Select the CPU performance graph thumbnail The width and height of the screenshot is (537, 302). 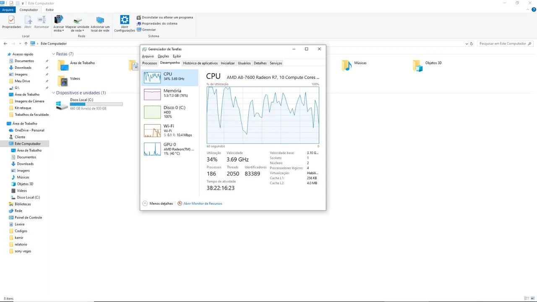pyautogui.click(x=152, y=78)
